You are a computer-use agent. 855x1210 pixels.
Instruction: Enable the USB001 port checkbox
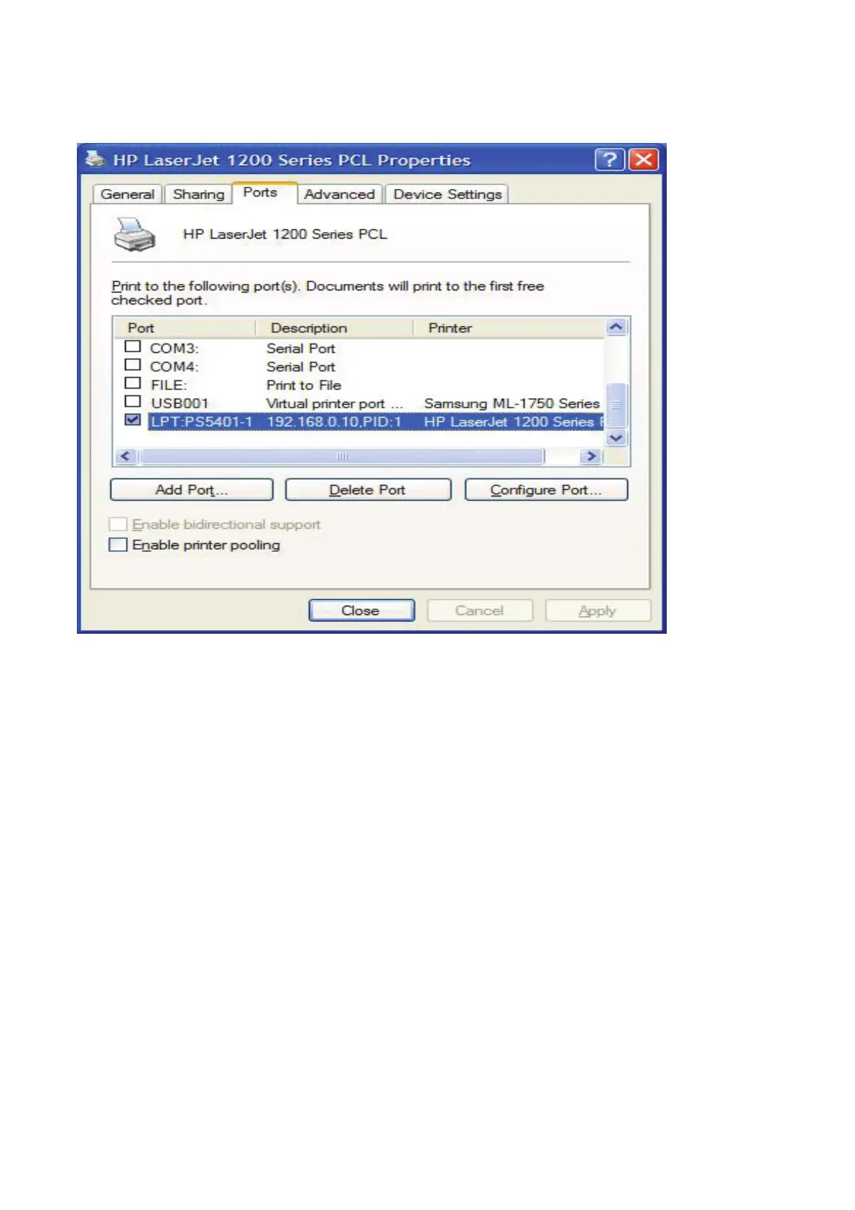pos(132,402)
